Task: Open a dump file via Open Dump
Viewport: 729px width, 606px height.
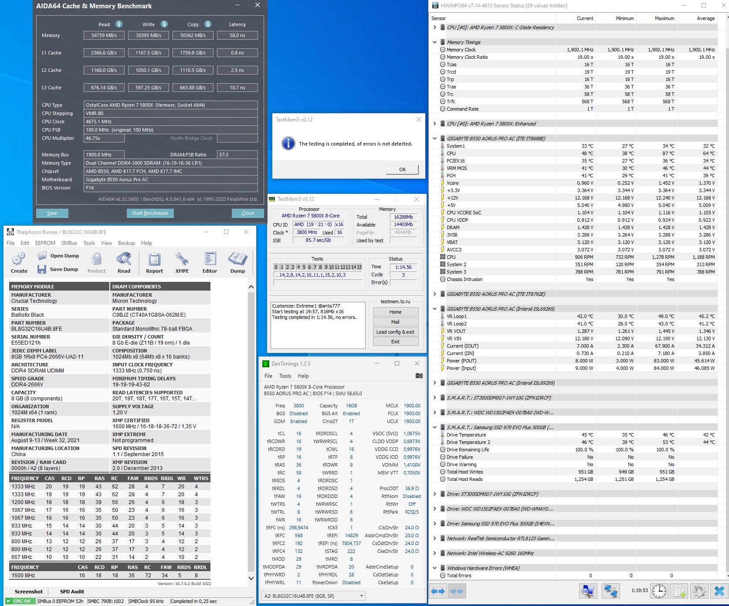Action: click(58, 256)
